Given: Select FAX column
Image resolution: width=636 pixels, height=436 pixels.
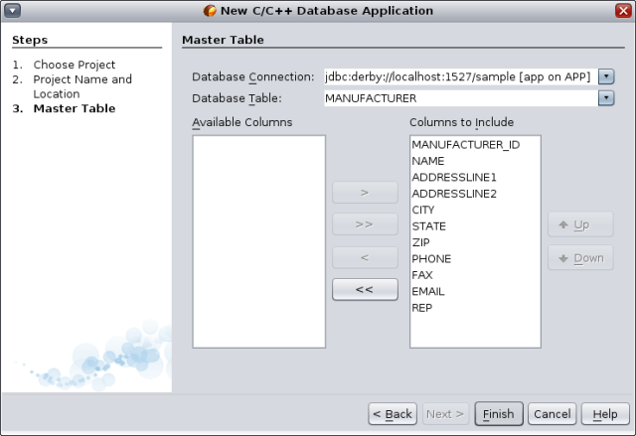Looking at the screenshot, I should [475, 275].
